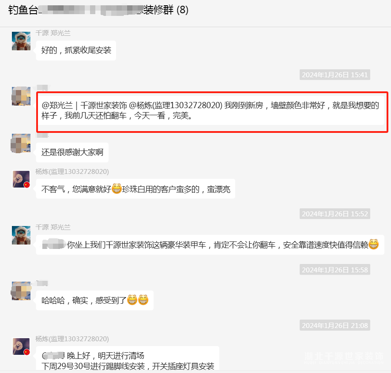Open the blurred avatar next to the red-boxed message
This screenshot has height=373, width=391.
[21, 96]
